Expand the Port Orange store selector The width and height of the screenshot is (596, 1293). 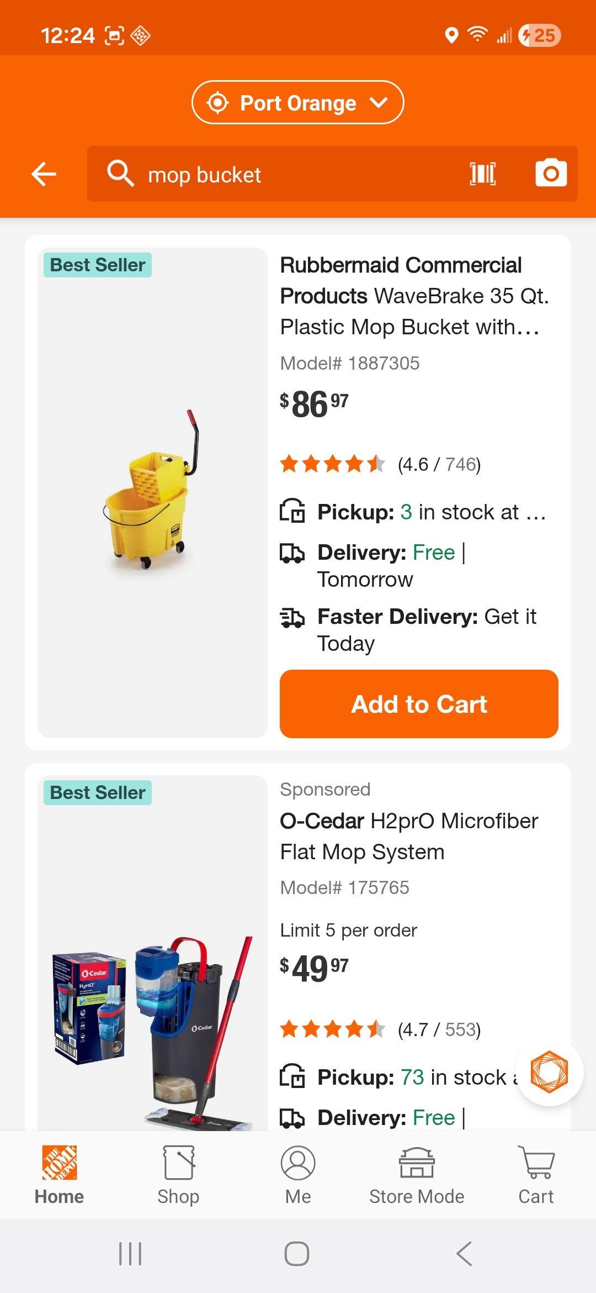click(298, 103)
